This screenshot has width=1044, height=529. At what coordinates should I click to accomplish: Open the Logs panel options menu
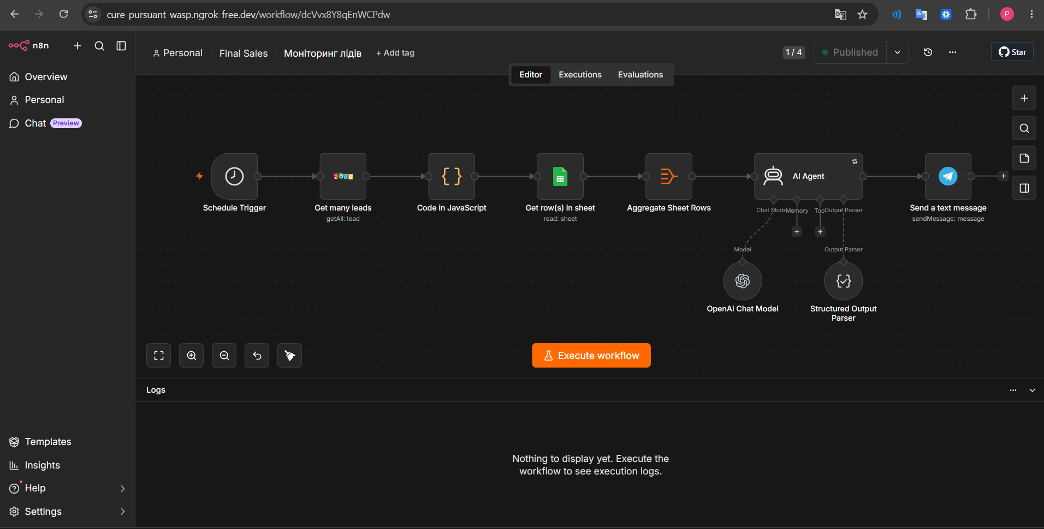coord(1013,390)
